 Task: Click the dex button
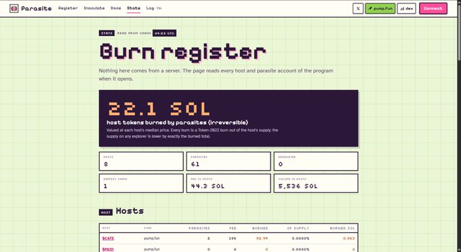tap(407, 9)
